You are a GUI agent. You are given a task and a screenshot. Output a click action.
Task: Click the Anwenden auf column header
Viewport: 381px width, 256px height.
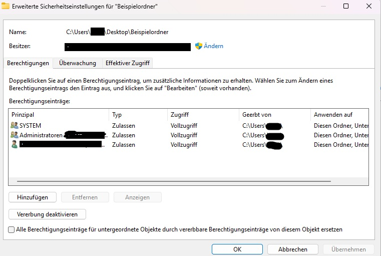[339, 115]
